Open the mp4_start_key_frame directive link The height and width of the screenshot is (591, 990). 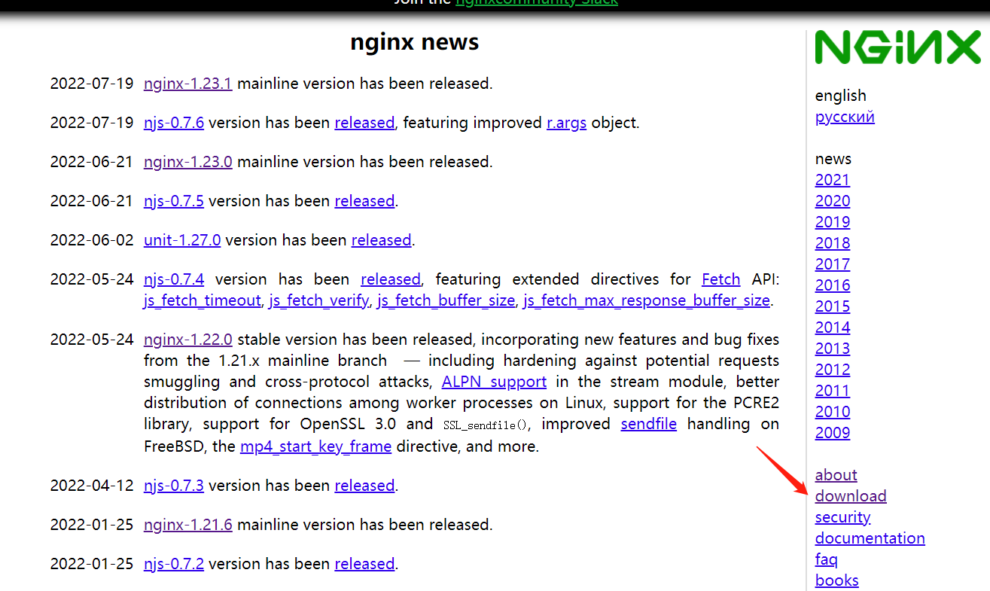click(315, 446)
